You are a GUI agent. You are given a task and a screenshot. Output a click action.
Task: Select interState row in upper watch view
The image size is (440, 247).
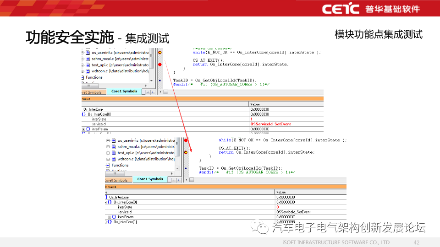click(202, 119)
